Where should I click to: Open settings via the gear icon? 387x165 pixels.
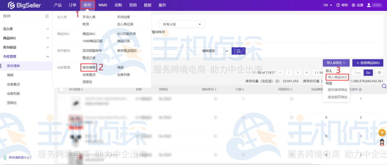click(353, 5)
